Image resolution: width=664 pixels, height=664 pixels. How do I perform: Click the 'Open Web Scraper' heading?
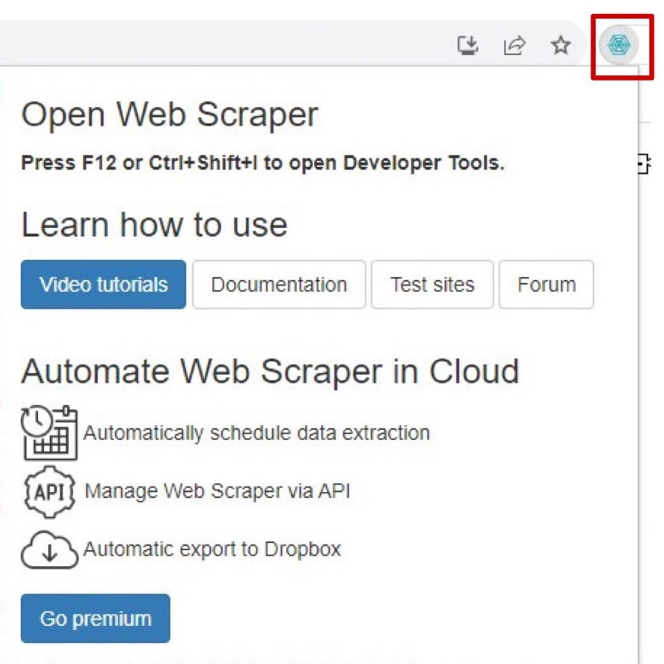click(x=169, y=115)
